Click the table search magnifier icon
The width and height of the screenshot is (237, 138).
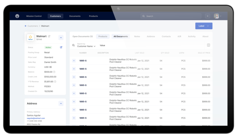point(73,45)
